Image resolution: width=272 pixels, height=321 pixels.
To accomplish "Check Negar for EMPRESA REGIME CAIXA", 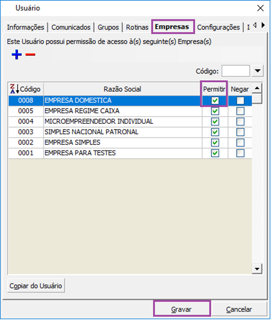I will pyautogui.click(x=241, y=111).
